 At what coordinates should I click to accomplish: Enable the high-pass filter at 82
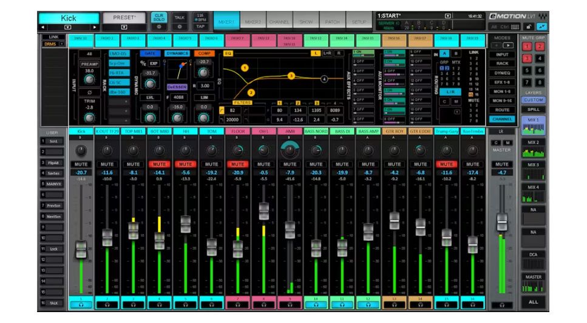[x=222, y=110]
